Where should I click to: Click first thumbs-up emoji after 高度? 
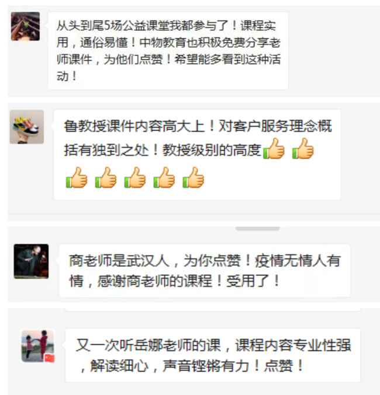[274, 149]
